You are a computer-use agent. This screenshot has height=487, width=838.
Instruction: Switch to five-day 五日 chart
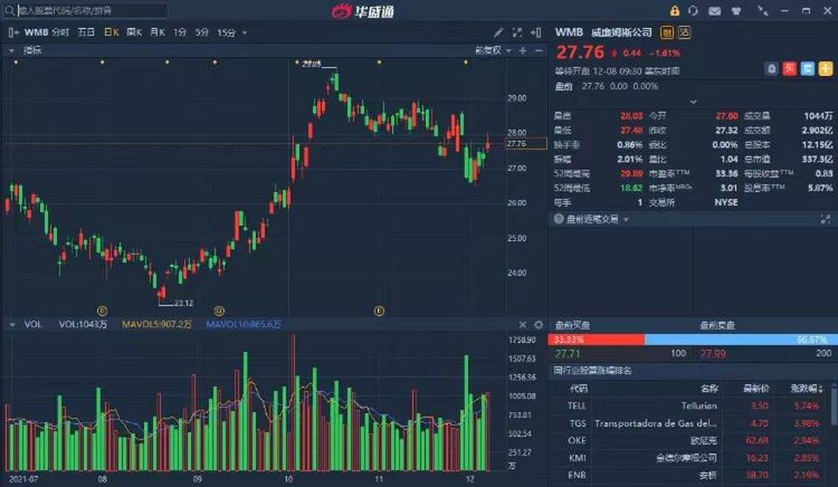point(86,32)
